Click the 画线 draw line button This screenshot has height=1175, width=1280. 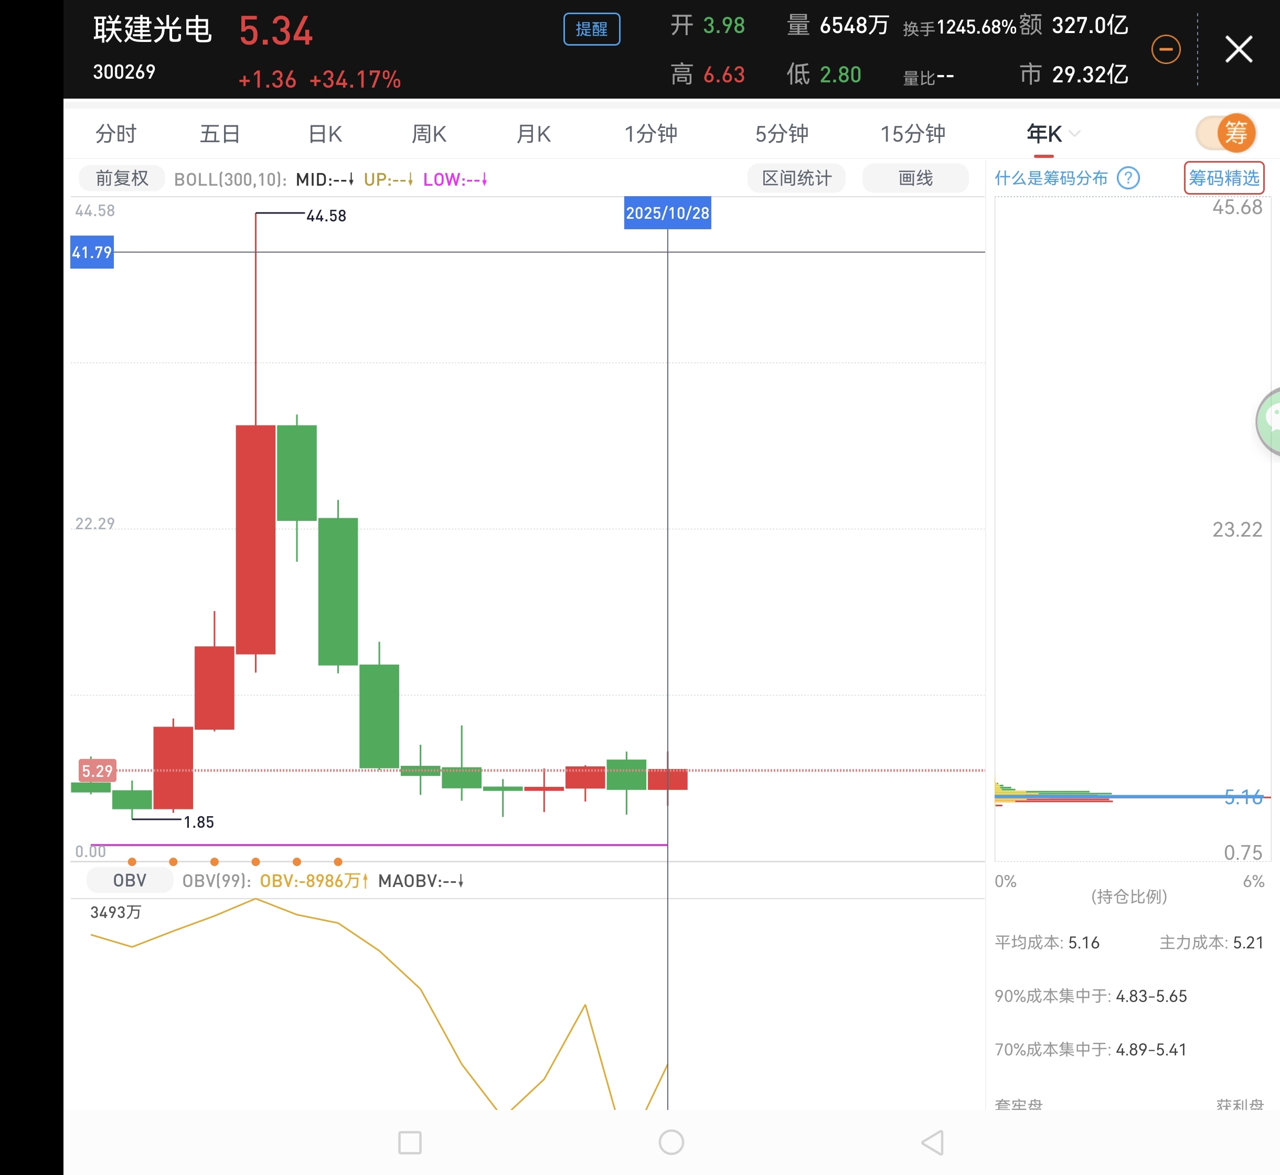click(x=915, y=179)
